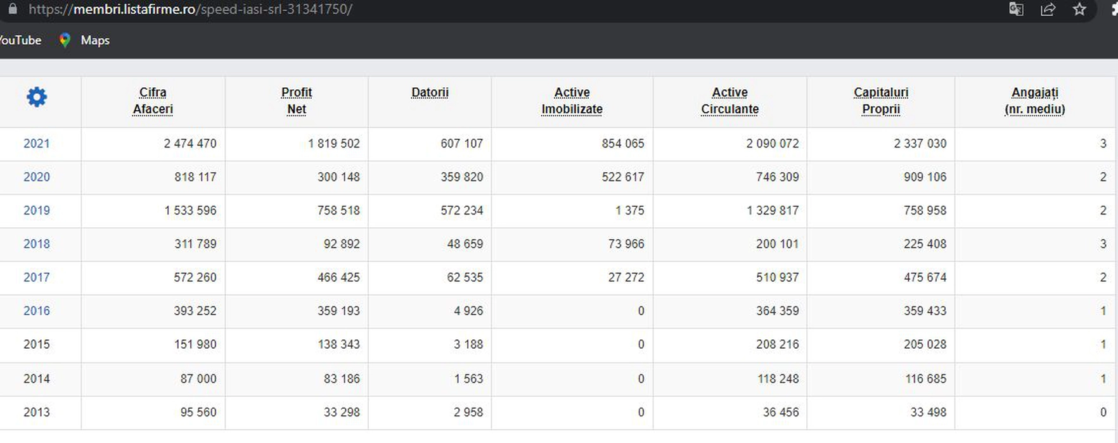Click the Active Imobilizate column header
This screenshot has height=443, width=1118.
point(572,101)
